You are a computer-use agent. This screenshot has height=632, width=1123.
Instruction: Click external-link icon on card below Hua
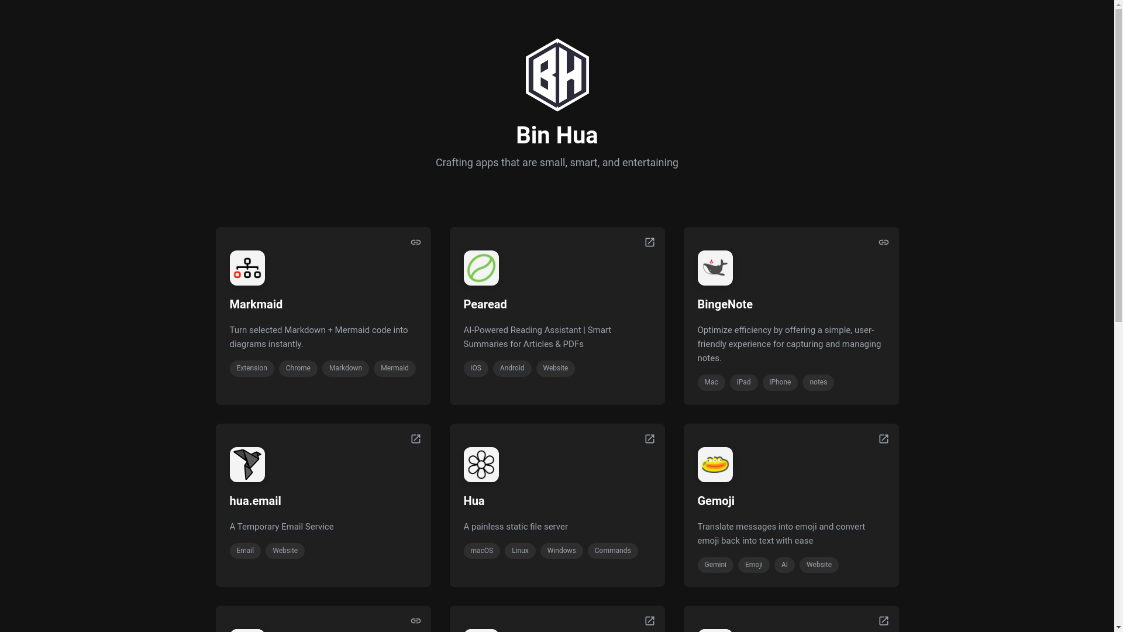pyautogui.click(x=649, y=621)
